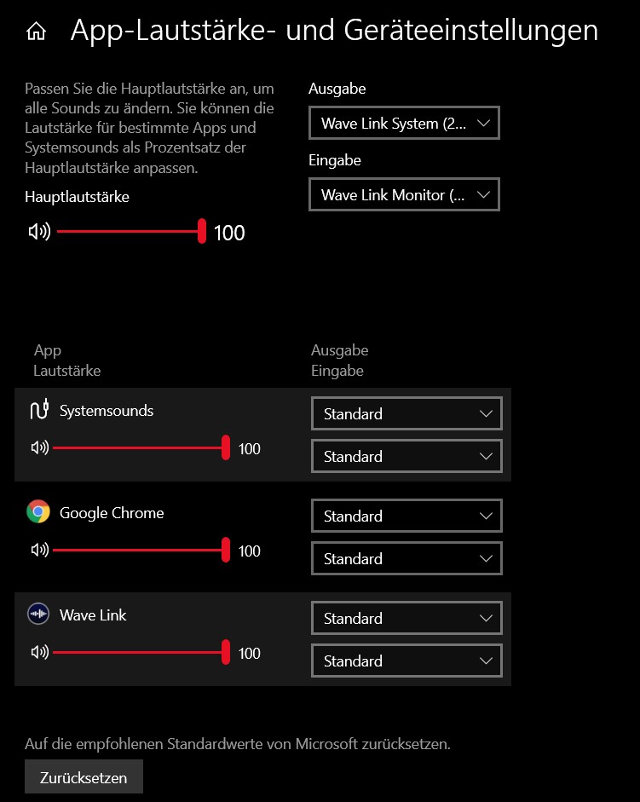Mute Systemsounds via its speaker icon
The height and width of the screenshot is (802, 640).
pyautogui.click(x=39, y=448)
